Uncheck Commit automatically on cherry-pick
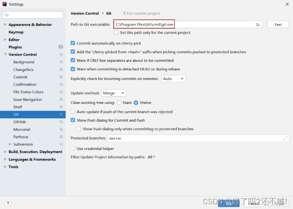 tap(73, 43)
